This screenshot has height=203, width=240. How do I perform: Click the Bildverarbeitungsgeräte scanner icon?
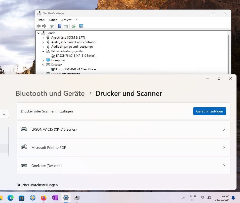48,51
